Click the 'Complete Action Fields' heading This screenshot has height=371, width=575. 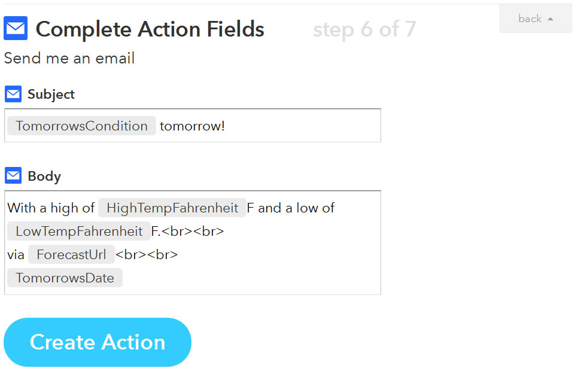(150, 29)
